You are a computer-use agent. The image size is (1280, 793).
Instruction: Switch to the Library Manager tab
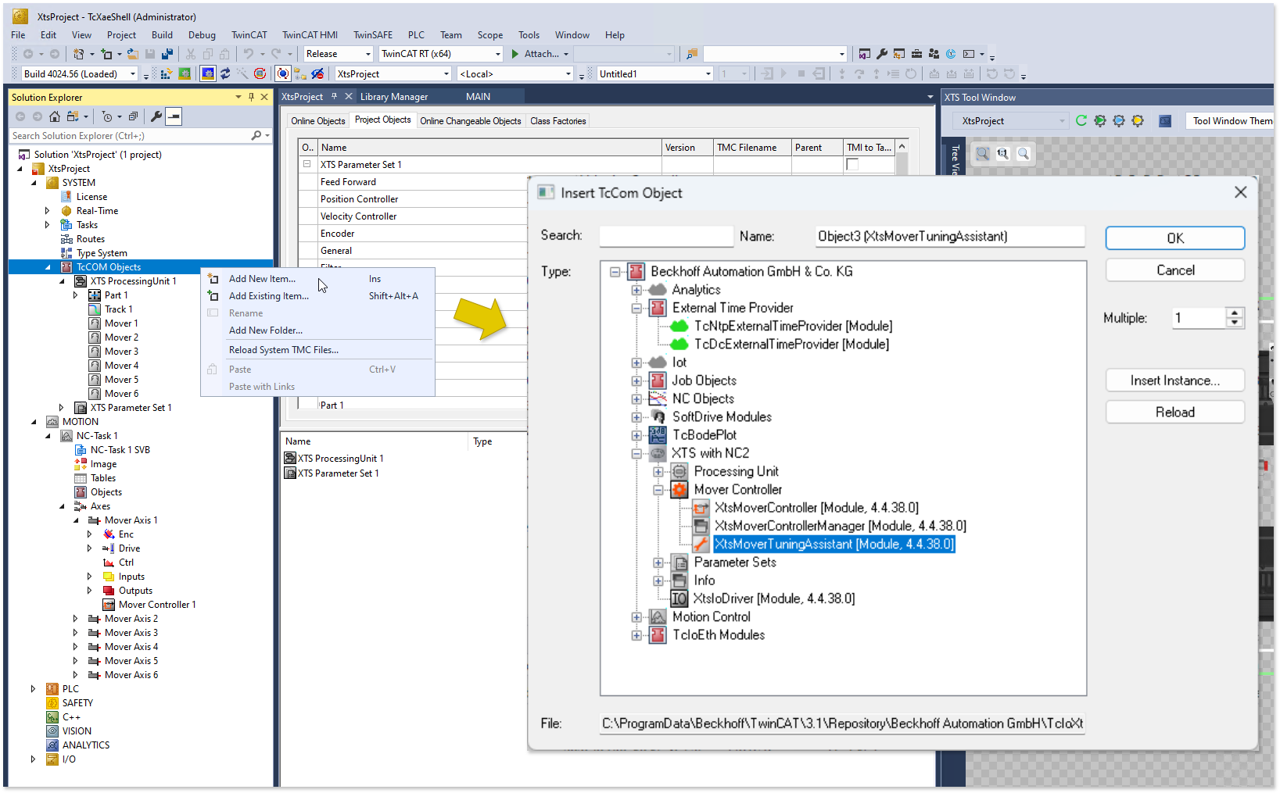point(394,97)
